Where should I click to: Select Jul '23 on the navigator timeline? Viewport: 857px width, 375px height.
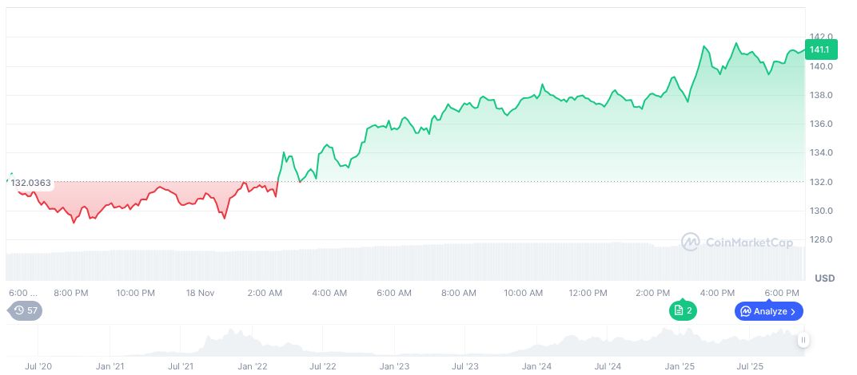(465, 366)
